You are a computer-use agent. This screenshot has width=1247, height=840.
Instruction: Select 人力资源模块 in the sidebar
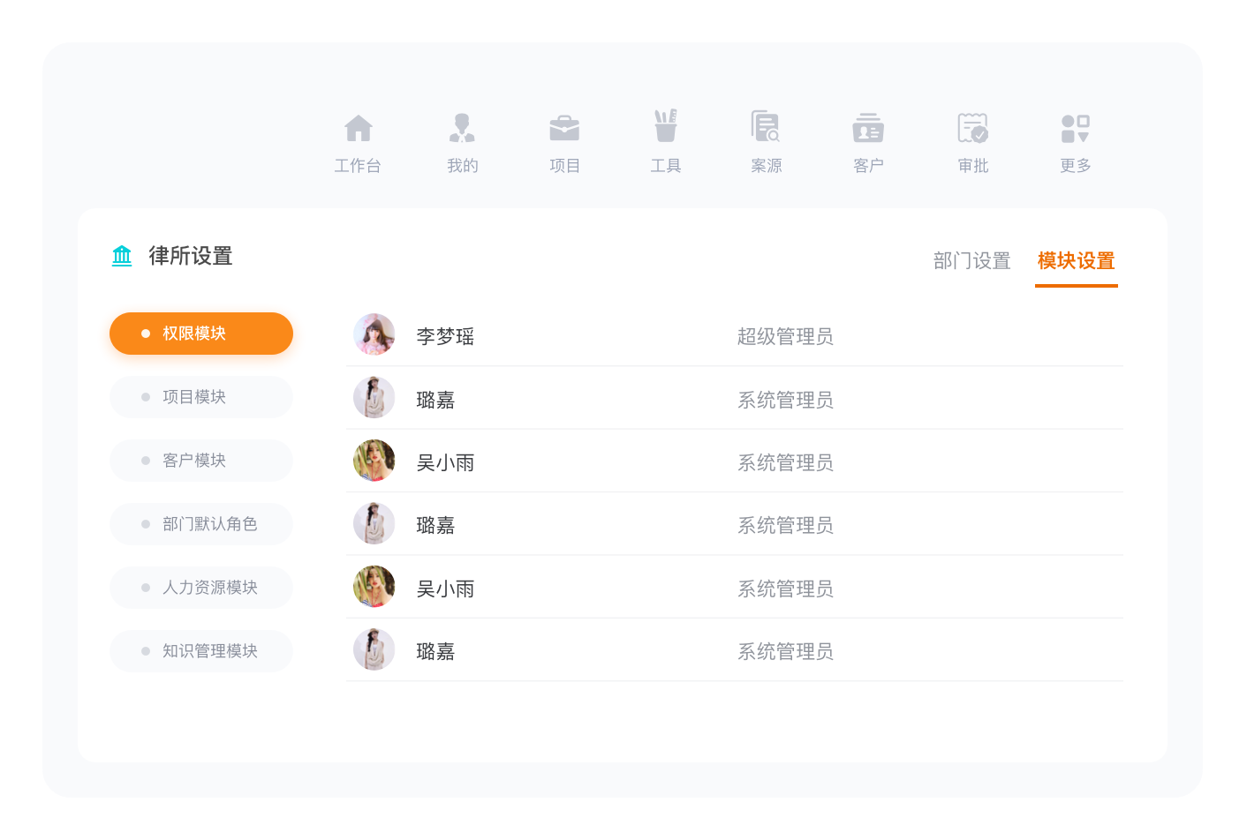tap(201, 588)
